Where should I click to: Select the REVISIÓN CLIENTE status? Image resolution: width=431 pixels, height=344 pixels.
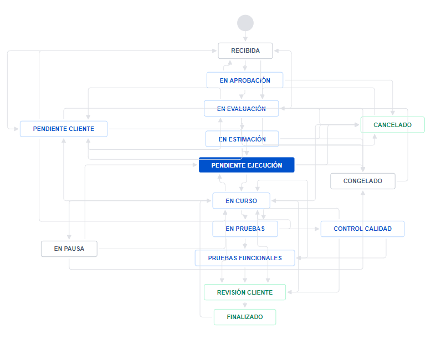[x=245, y=292]
